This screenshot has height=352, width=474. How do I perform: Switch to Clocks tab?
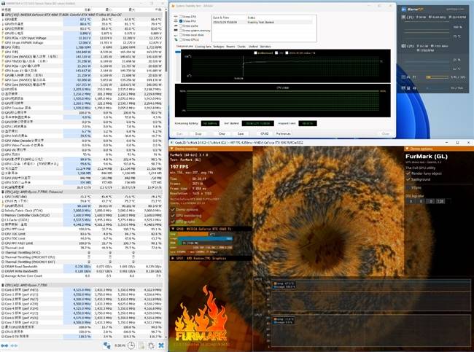pyautogui.click(x=241, y=47)
